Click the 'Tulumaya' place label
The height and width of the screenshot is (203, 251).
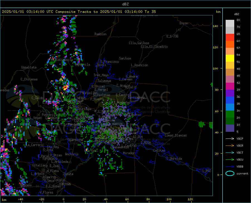[x=104, y=81]
